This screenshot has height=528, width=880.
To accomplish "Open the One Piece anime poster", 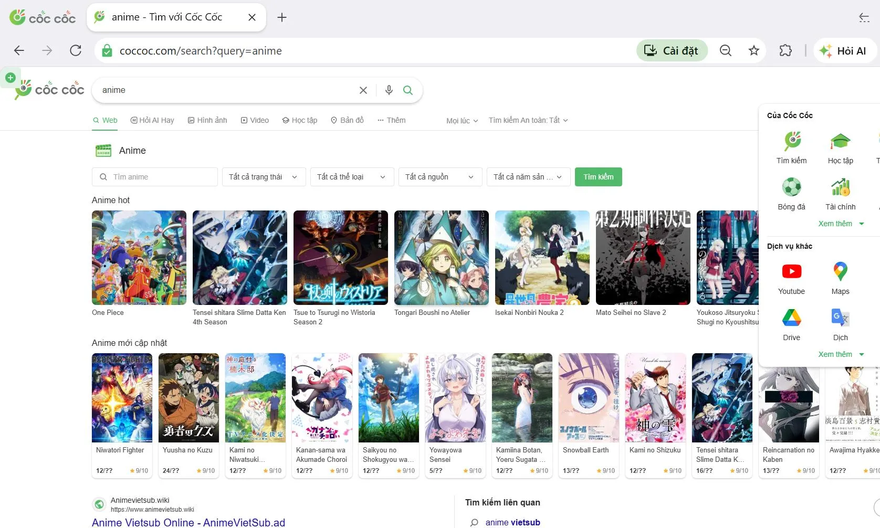I will coord(139,258).
